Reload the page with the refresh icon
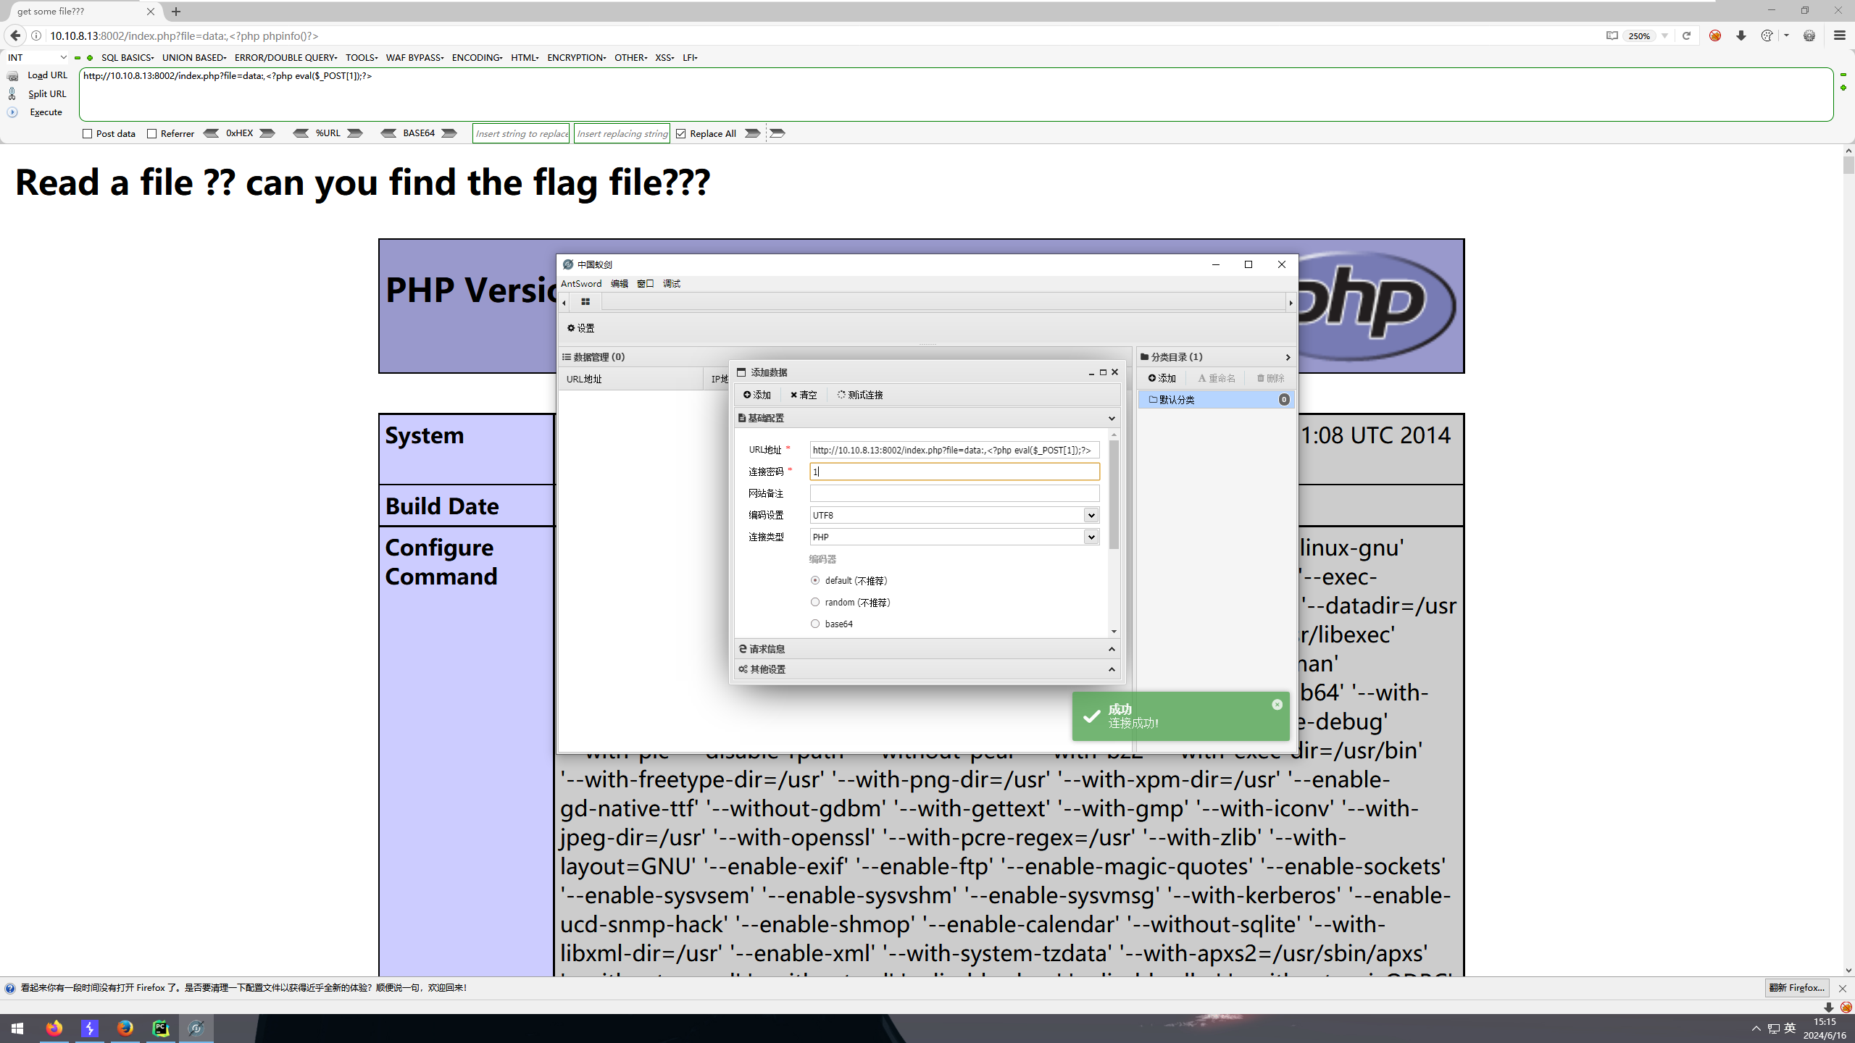 (1687, 35)
